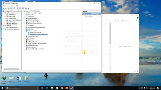Click the blue Help toolbar icon
This screenshot has width=161, height=90.
tap(17, 8)
